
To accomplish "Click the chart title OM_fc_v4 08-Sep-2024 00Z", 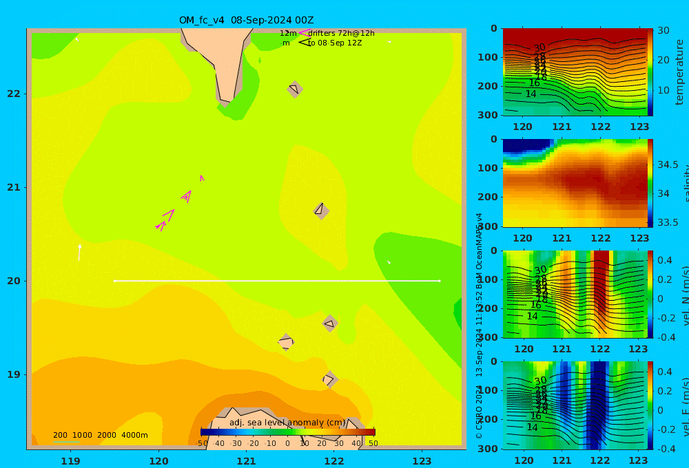I will [x=246, y=20].
